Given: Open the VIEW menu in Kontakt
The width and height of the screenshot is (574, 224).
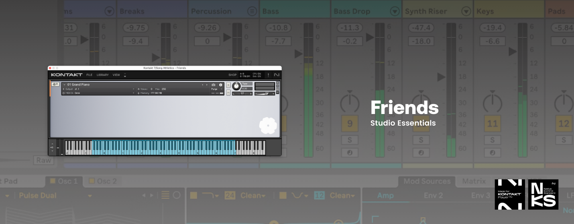Looking at the screenshot, I should point(116,75).
